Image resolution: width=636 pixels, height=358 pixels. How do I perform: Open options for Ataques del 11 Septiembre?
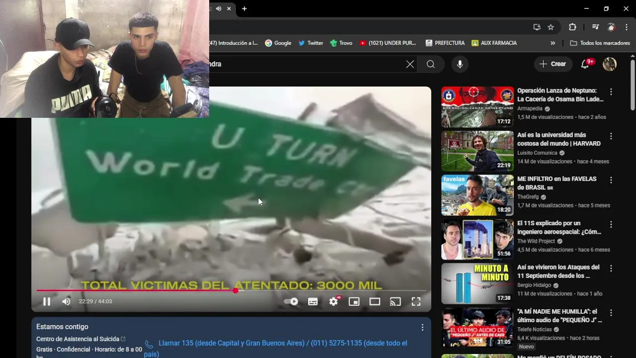(x=611, y=268)
